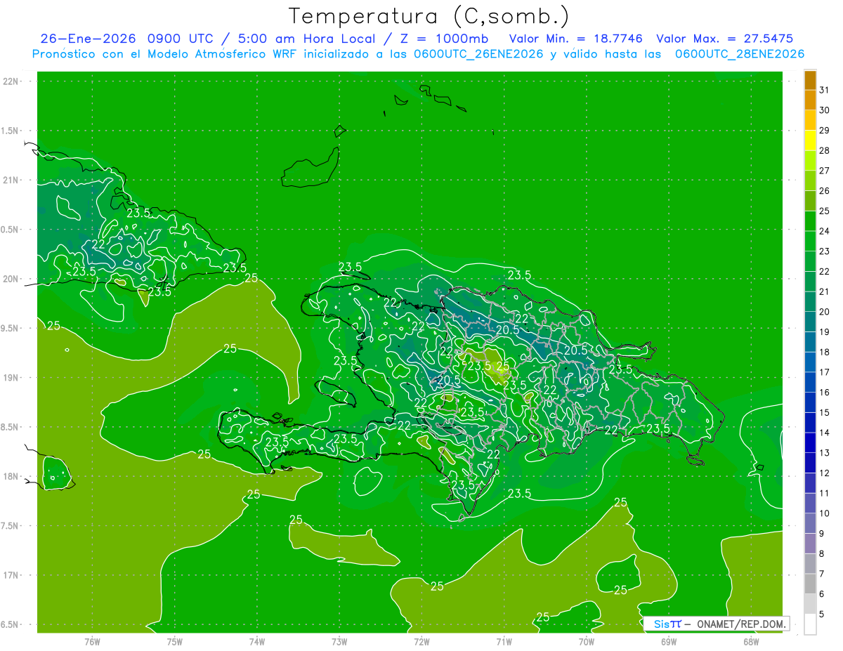Click the "70W" longitude axis label

[x=587, y=642]
